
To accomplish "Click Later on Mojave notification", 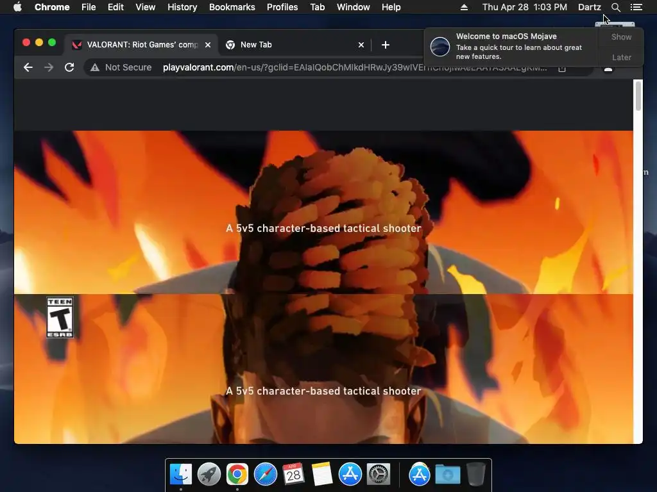I will click(621, 57).
